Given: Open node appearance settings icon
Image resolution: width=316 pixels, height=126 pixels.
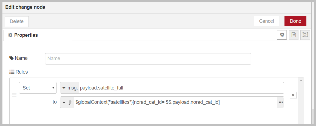Looking at the screenshot, I should coord(305,35).
